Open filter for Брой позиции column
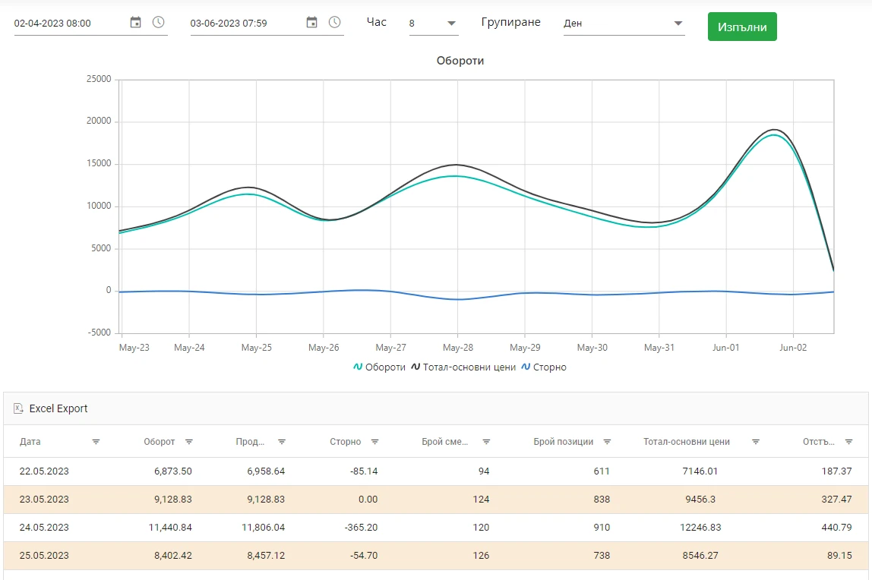This screenshot has width=872, height=580. pos(607,442)
